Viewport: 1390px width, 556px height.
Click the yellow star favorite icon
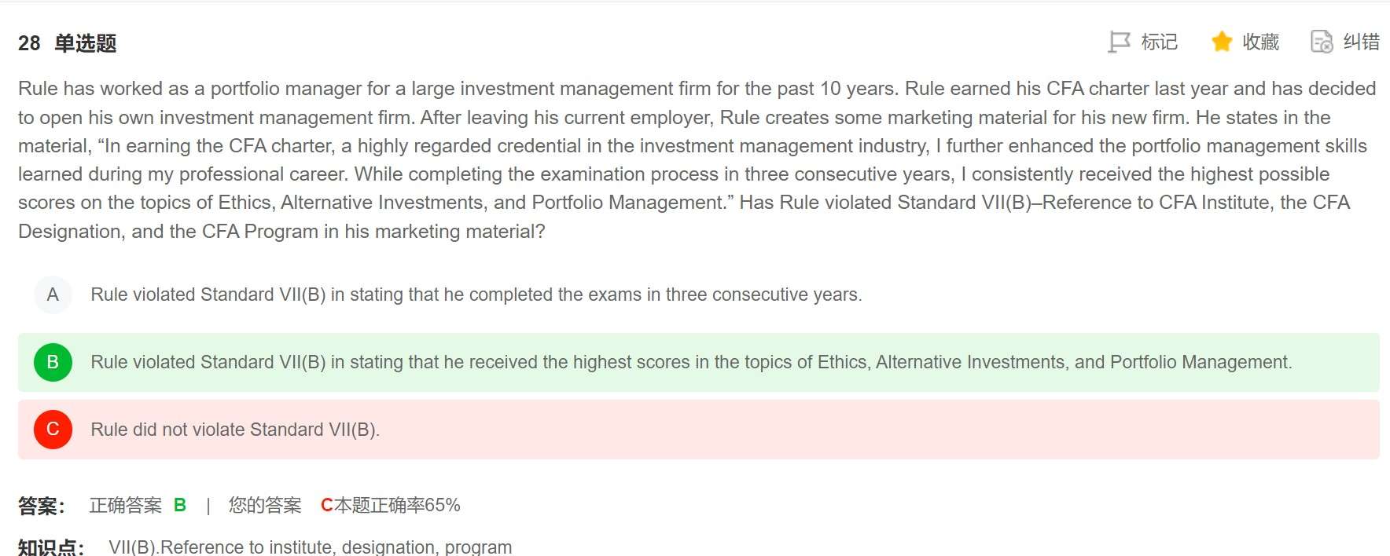[1221, 42]
